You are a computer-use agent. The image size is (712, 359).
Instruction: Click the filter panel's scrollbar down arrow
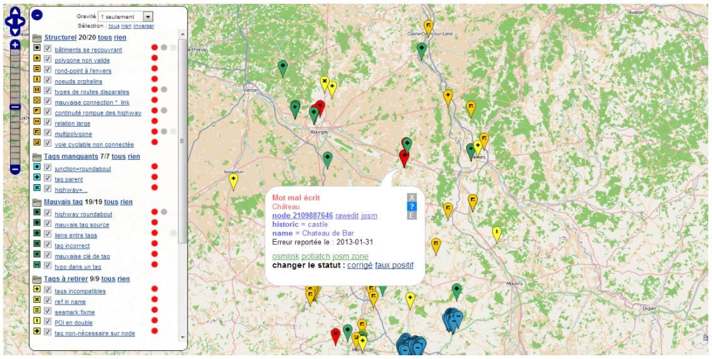(x=182, y=337)
